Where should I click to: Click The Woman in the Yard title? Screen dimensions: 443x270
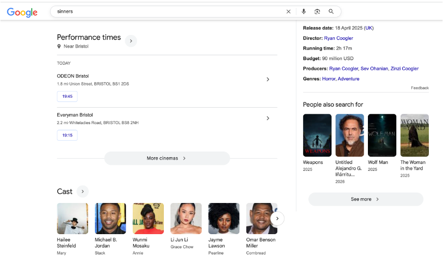[413, 165]
